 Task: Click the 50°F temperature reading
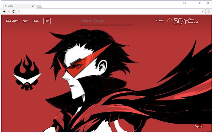pyautogui.click(x=180, y=21)
